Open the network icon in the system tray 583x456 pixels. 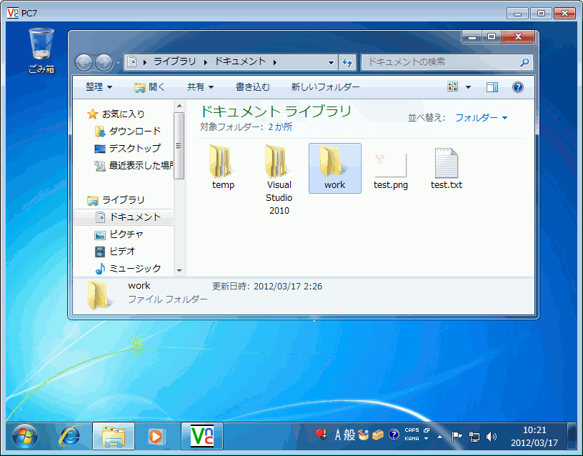pos(474,436)
